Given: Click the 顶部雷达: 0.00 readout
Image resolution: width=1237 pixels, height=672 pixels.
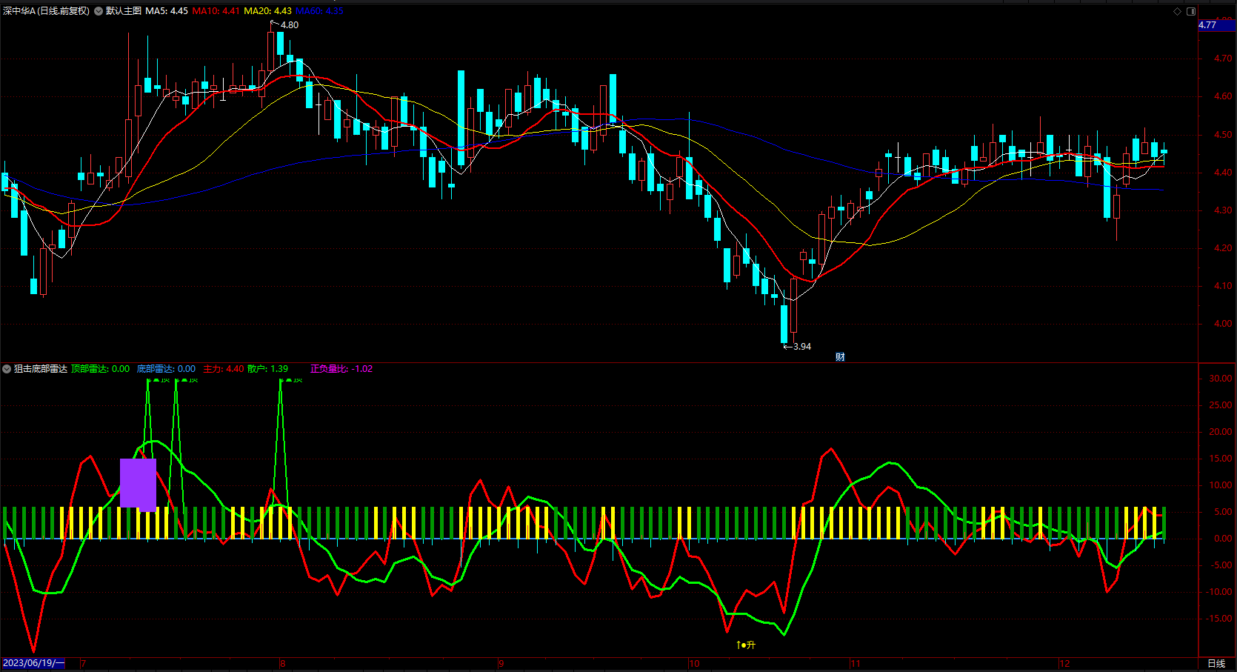Looking at the screenshot, I should tap(100, 369).
